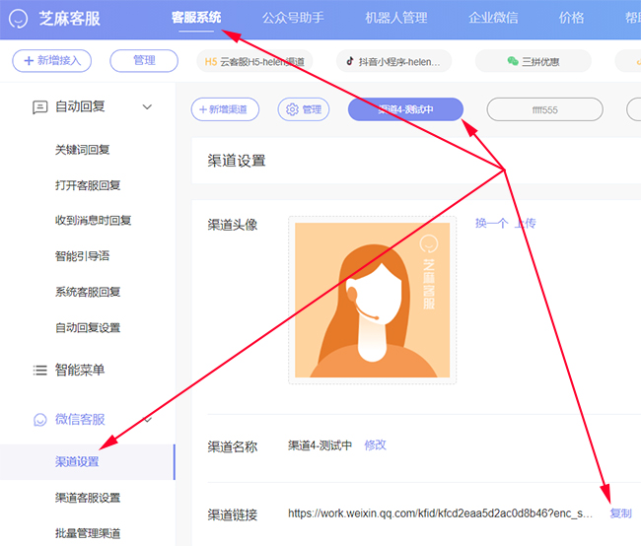This screenshot has width=641, height=546.
Task: Click 复制 to copy channel link
Action: [620, 513]
